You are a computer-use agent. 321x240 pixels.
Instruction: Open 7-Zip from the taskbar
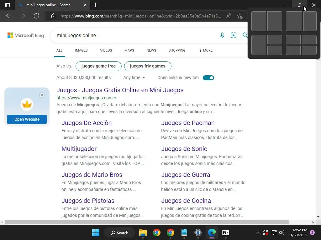[226, 232]
